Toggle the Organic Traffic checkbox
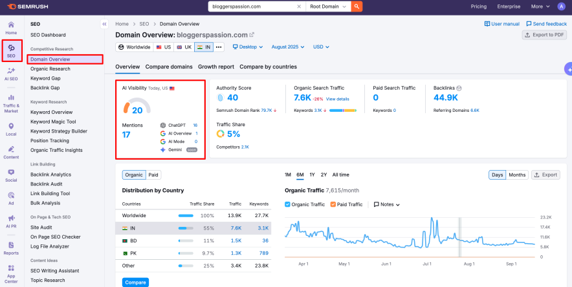Viewport: 572px width, 287px height. tap(287, 204)
